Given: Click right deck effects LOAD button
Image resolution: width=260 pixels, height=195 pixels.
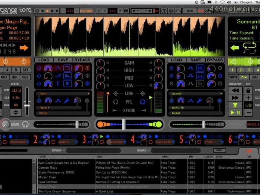Looking at the screenshot, I should (176, 60).
